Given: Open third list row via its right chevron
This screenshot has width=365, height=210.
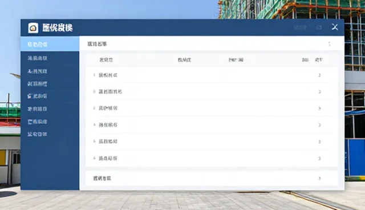Looking at the screenshot, I should 319,108.
